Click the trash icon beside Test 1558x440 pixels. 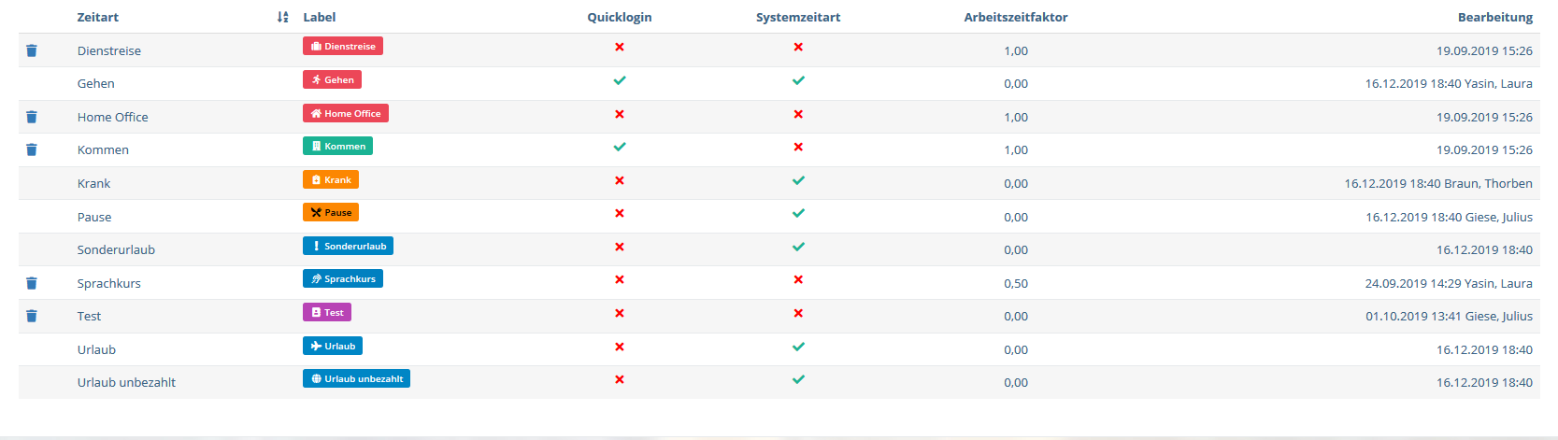tap(32, 316)
